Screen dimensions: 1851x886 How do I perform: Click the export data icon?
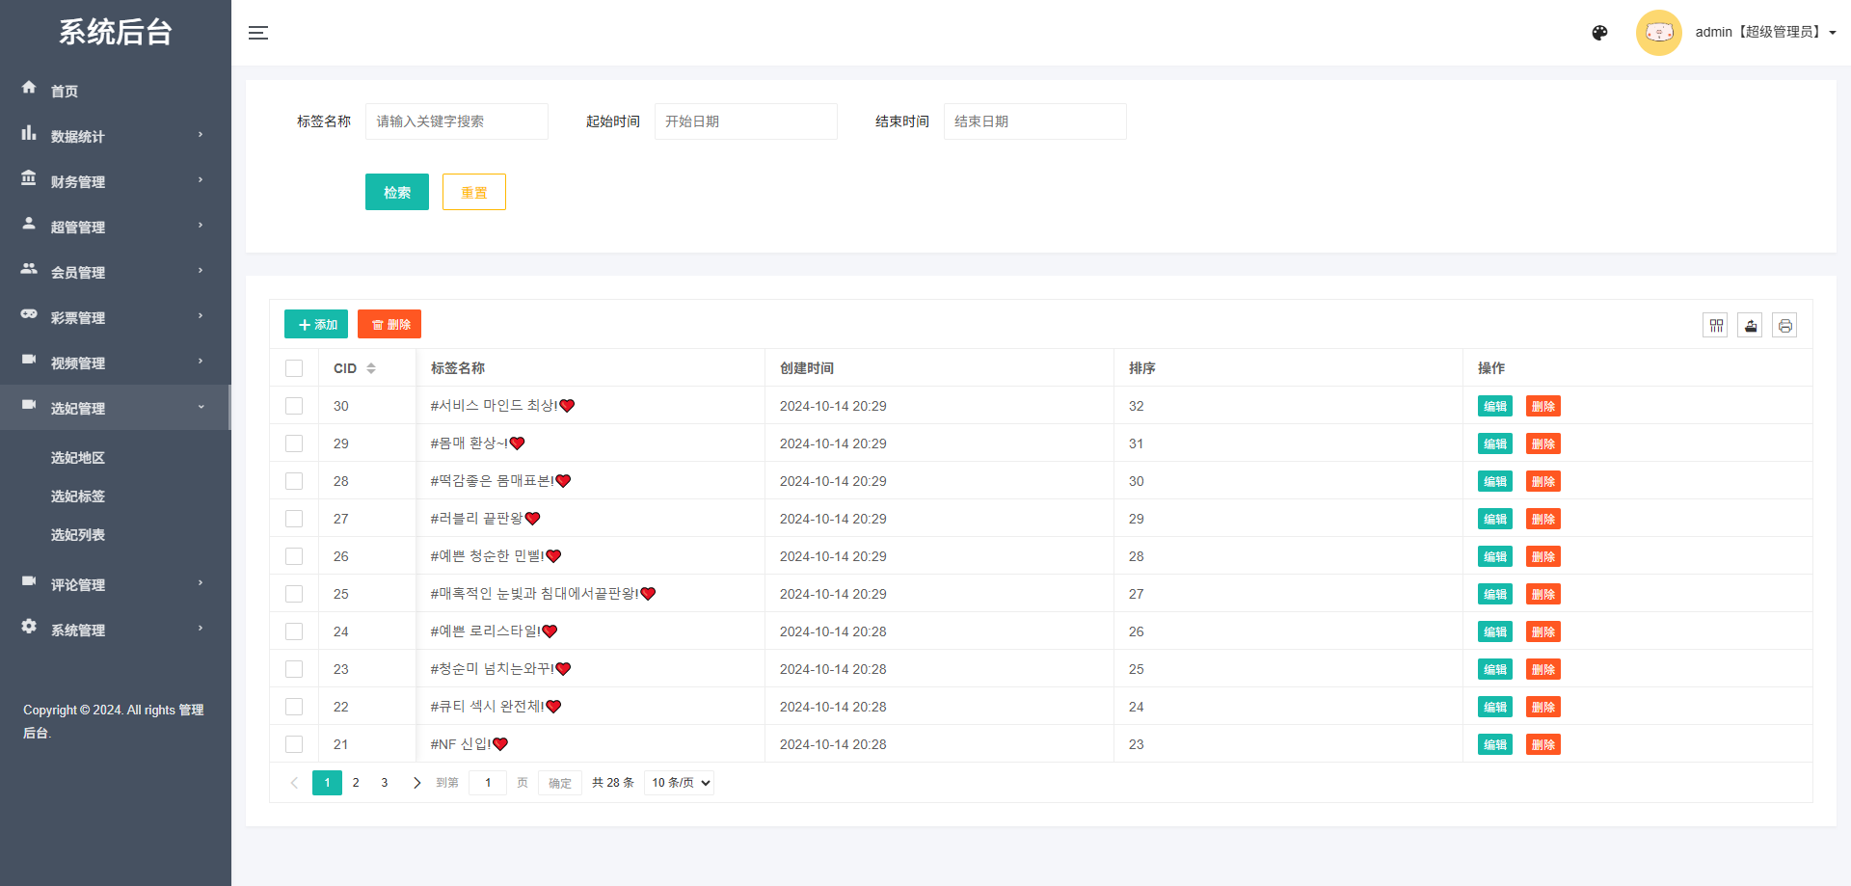(x=1750, y=325)
